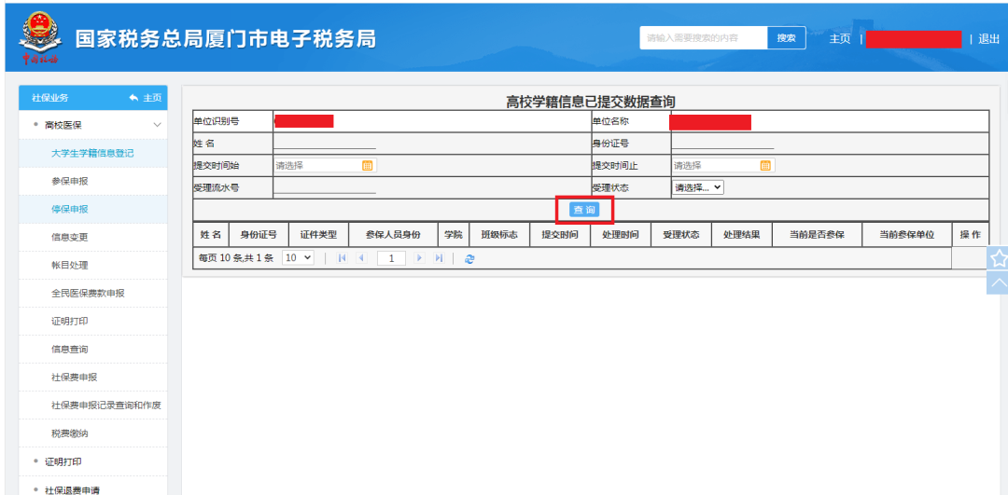Open 全民医保费款申报 menu item
Screen dimensions: 1008x495
pyautogui.click(x=92, y=294)
